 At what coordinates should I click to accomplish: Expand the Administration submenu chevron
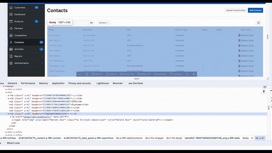(42, 63)
